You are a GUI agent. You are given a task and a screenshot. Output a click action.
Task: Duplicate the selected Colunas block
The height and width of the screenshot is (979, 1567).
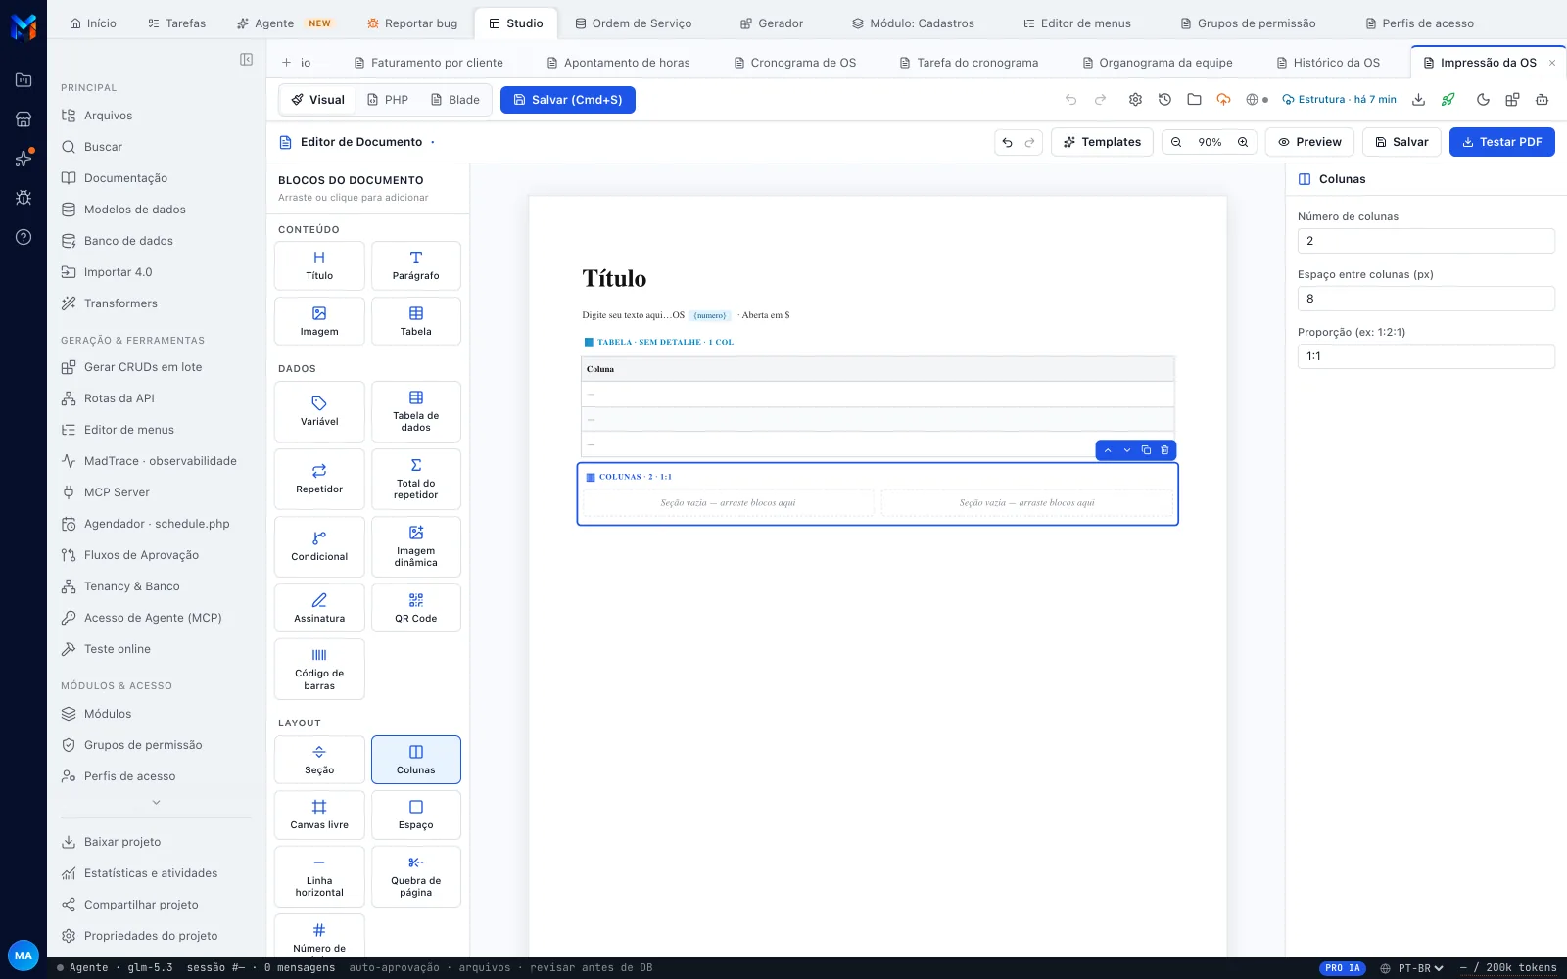pos(1146,450)
